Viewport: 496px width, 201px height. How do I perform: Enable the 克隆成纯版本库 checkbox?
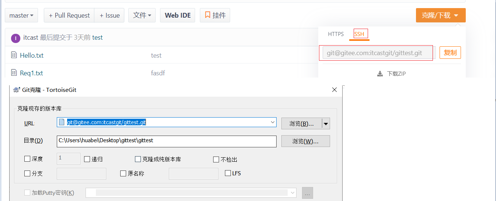(x=138, y=159)
